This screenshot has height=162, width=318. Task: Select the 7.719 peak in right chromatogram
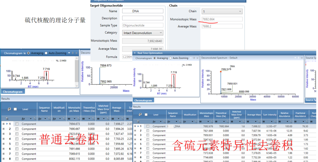174,81
